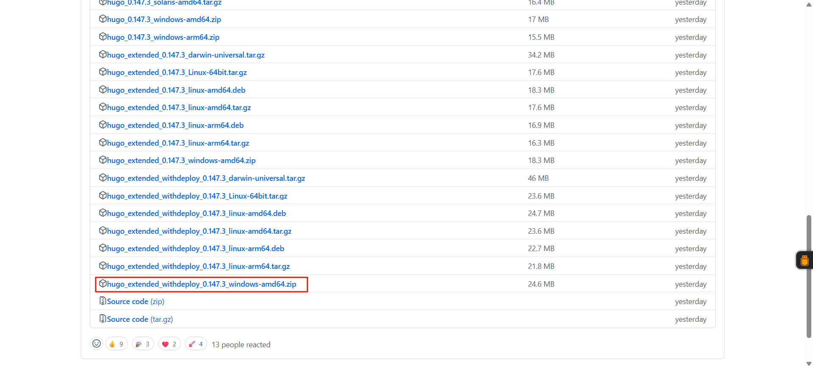Viewport: 813px width, 368px height.
Task: Click package icon beside hugo_0.147.3_windows-amd64.zip
Action: (x=102, y=19)
